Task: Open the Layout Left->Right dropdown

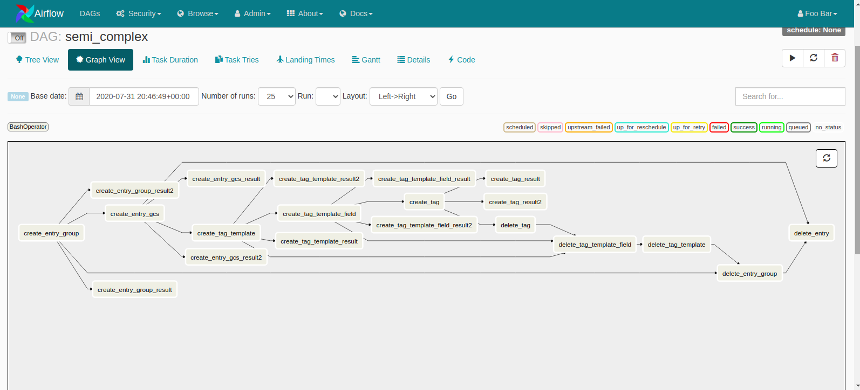Action: click(x=403, y=96)
